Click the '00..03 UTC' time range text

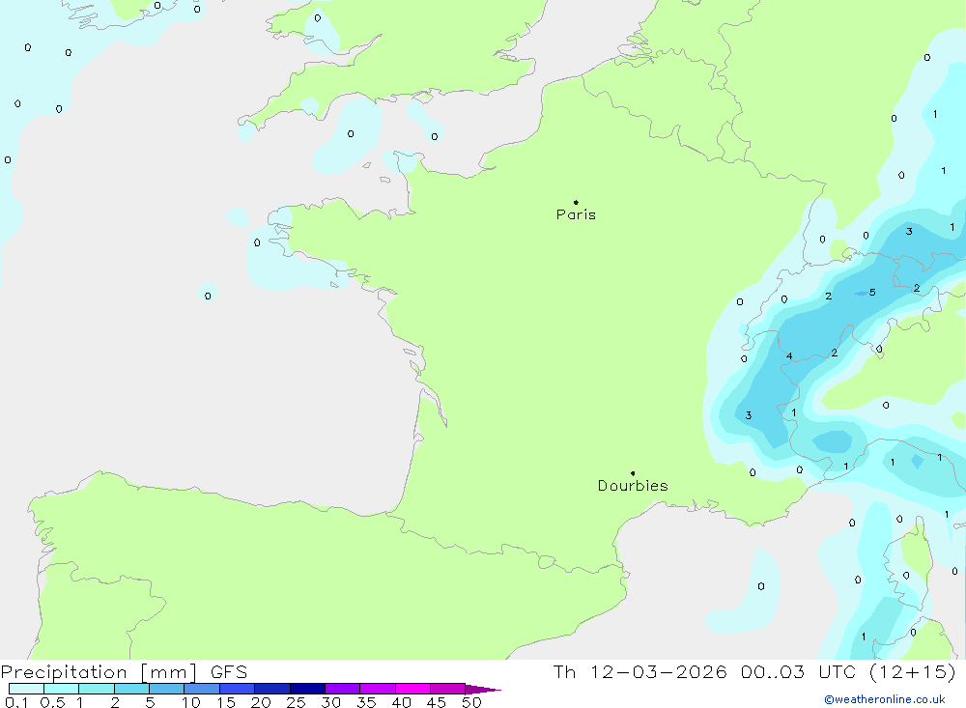pos(799,671)
